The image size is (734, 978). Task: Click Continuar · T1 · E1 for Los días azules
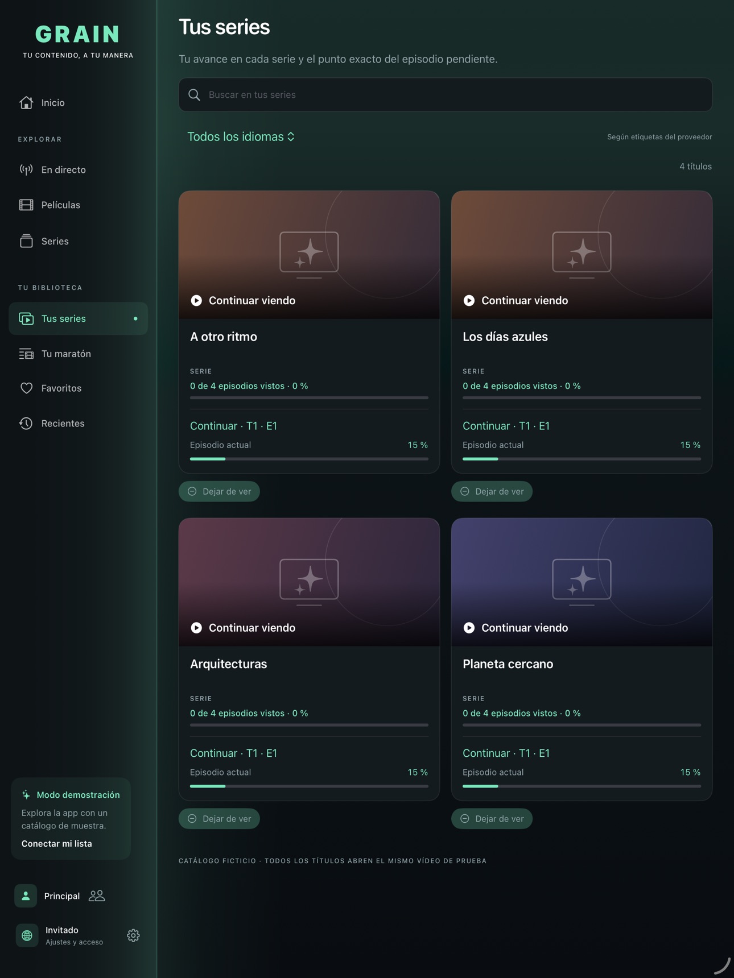[x=506, y=426]
